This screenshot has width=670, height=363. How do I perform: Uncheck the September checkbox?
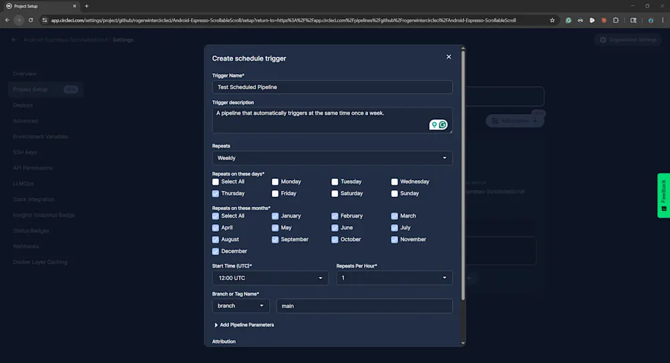tap(275, 240)
